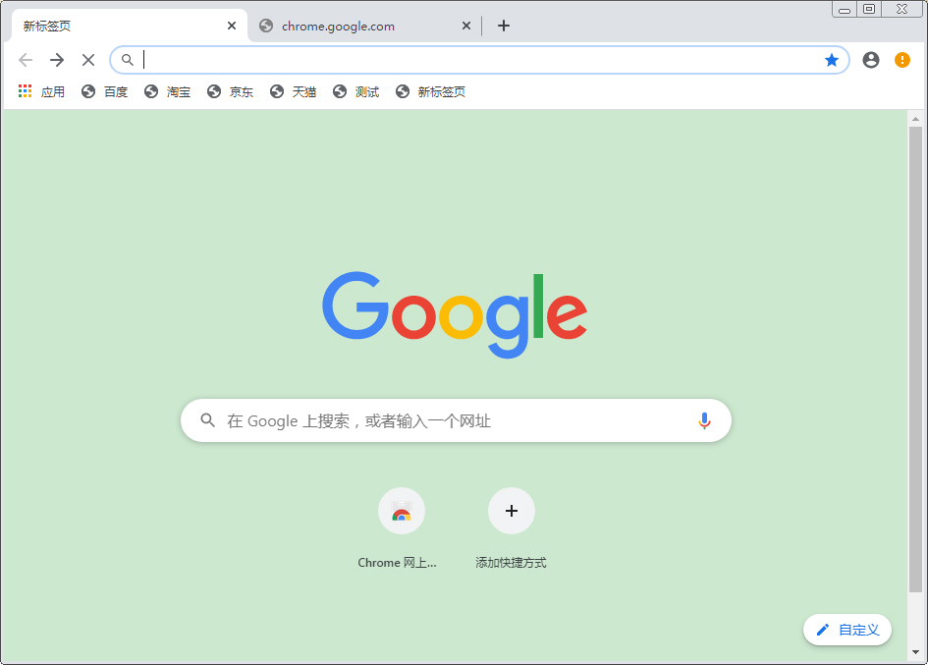Open the Chrome 网上应用店 shortcut

point(402,511)
